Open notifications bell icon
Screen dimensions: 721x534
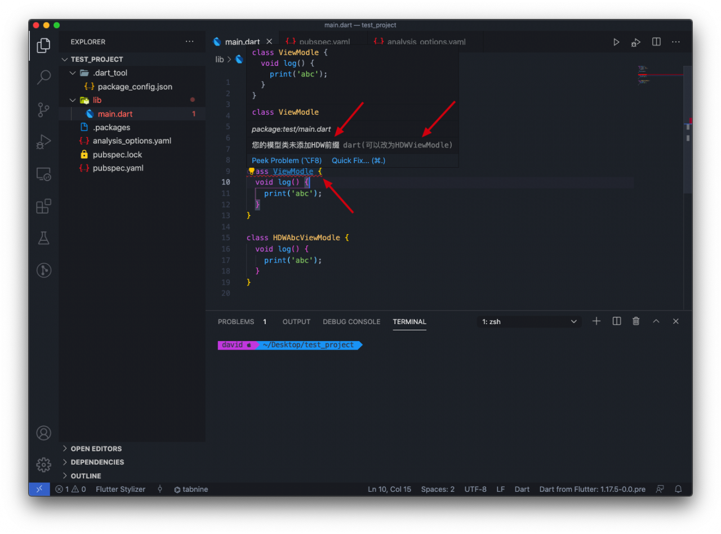[679, 489]
